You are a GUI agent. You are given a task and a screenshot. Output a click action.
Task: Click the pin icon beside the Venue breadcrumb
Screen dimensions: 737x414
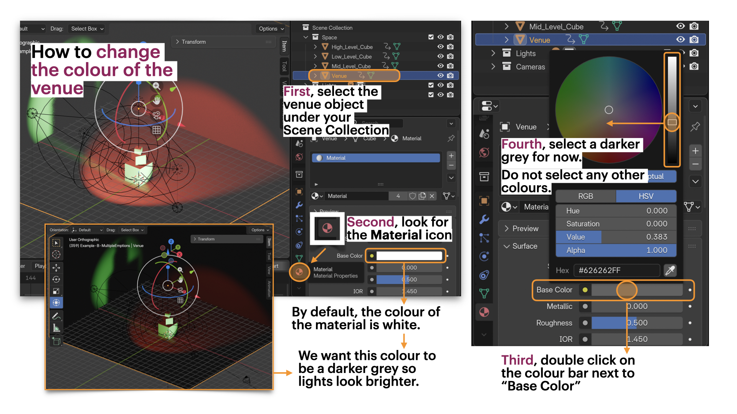click(695, 127)
